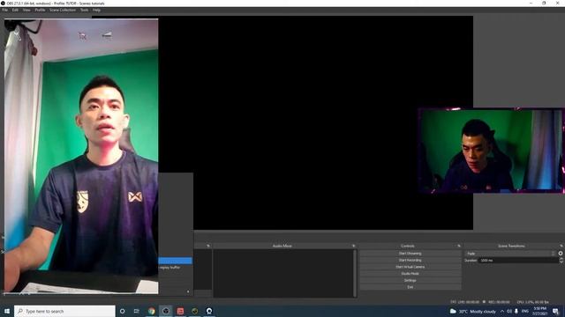The image size is (565, 317).
Task: Click the Start Streaming button
Action: click(x=410, y=254)
